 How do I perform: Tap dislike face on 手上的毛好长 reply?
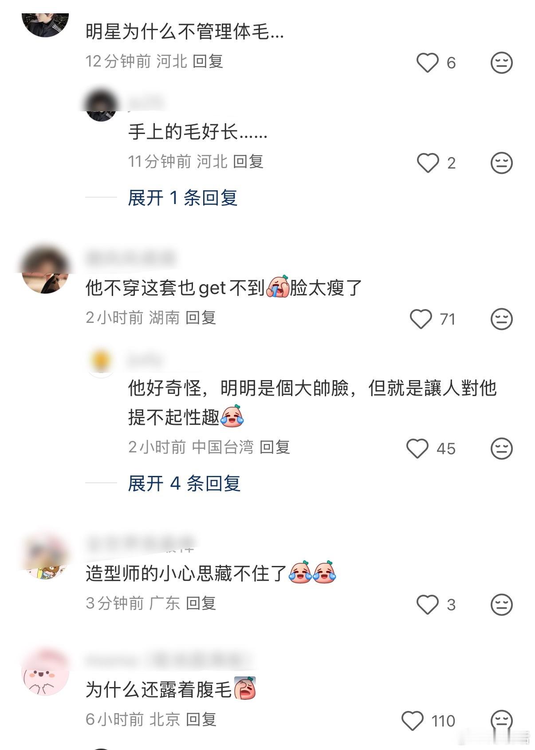pyautogui.click(x=502, y=163)
